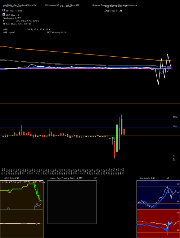Viewport: 180px width, 238px height.
Task: Click the 'Stochastics: 61.97' readout
Action: point(12,18)
